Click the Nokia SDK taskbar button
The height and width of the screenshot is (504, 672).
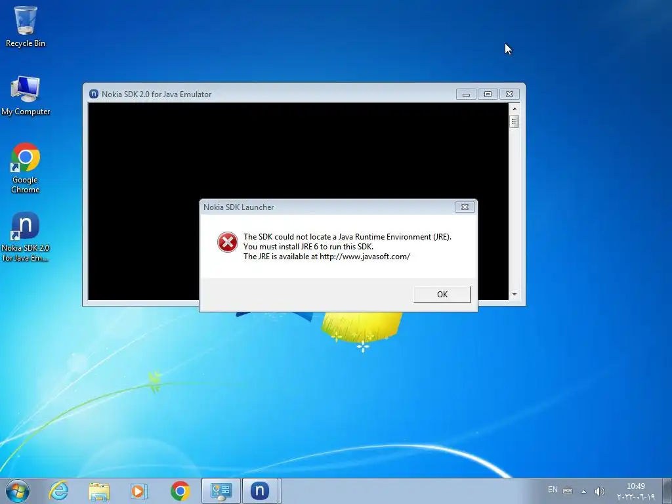pos(261,491)
